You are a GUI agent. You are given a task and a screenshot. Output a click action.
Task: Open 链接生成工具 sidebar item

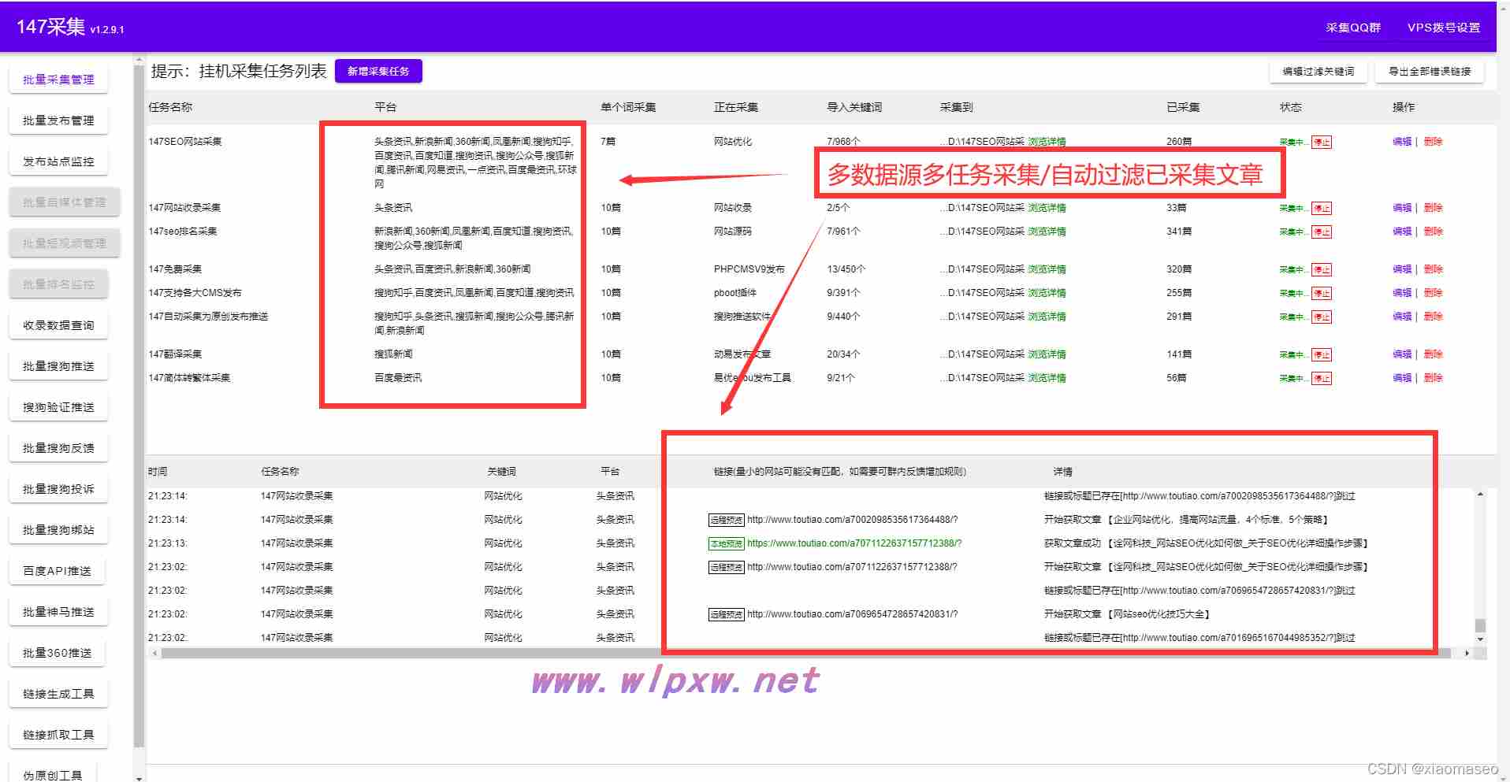coord(58,694)
